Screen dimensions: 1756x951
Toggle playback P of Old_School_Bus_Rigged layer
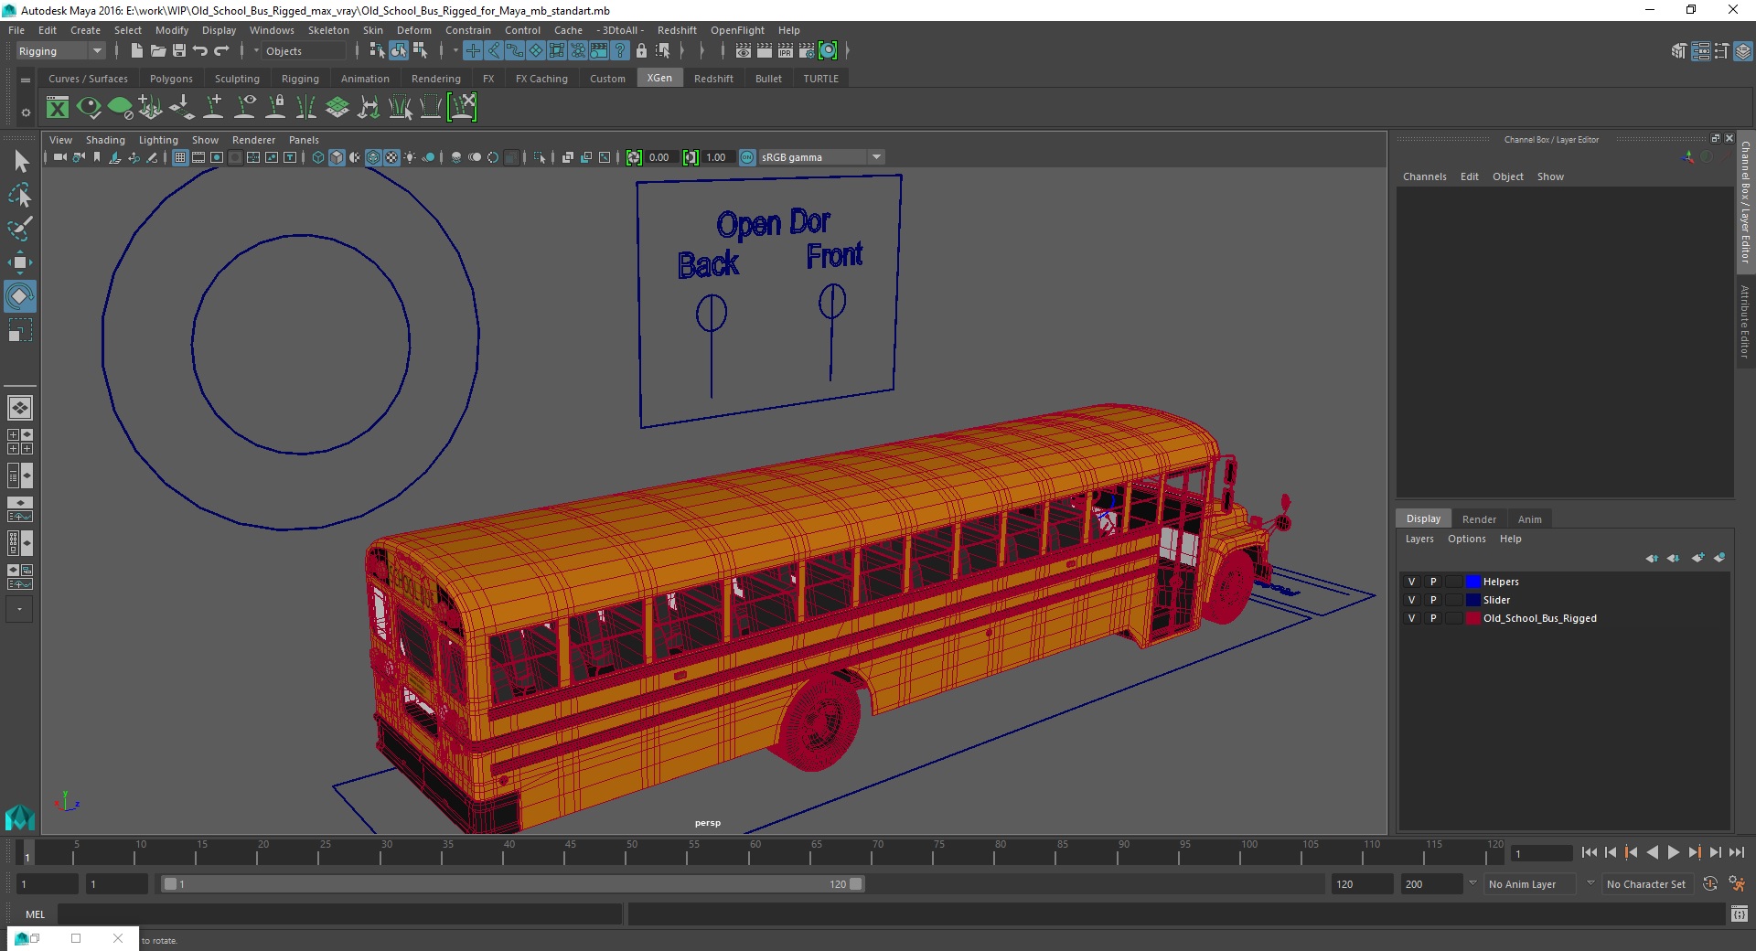1433,618
